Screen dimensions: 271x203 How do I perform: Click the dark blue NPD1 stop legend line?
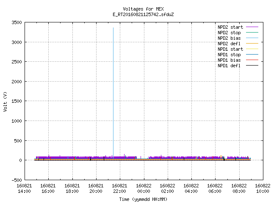[x=252, y=55]
